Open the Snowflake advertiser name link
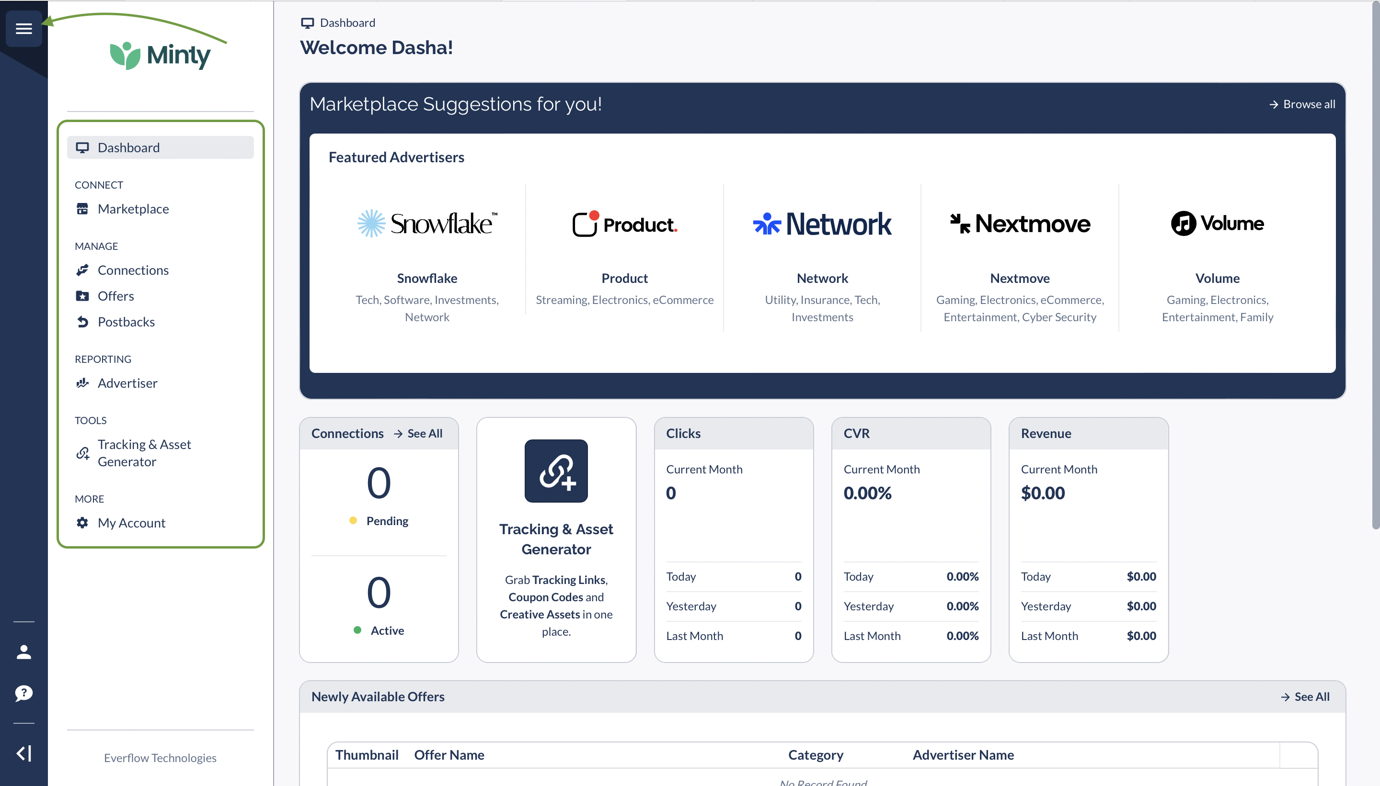1380x786 pixels. [427, 278]
